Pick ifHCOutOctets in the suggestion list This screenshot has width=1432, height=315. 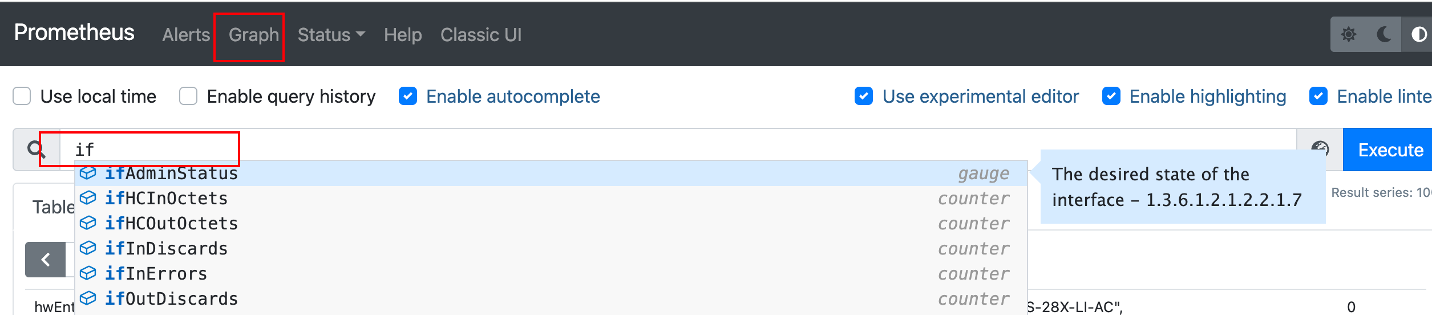click(x=551, y=223)
